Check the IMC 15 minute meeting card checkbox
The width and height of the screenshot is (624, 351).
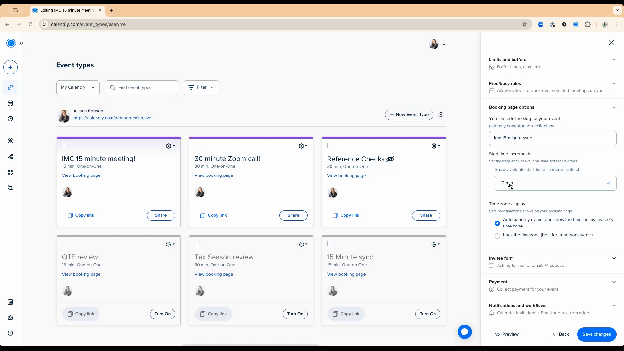[x=65, y=145]
